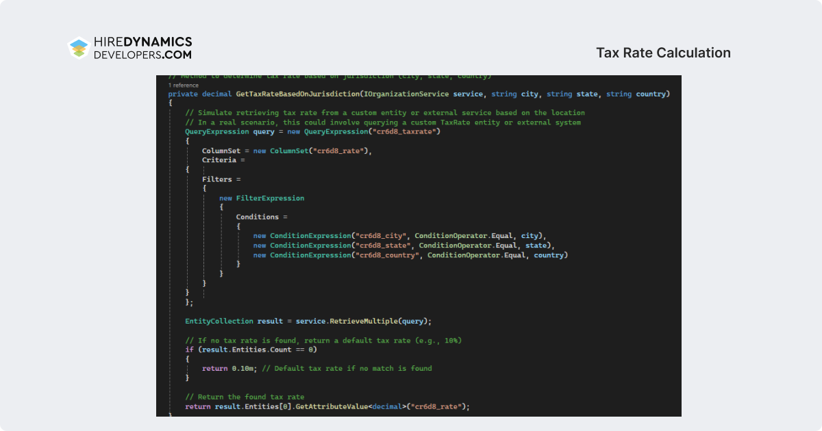Image resolution: width=822 pixels, height=431 pixels.
Task: Click the "cr6d8_taxrate" string literal
Action: [x=403, y=131]
